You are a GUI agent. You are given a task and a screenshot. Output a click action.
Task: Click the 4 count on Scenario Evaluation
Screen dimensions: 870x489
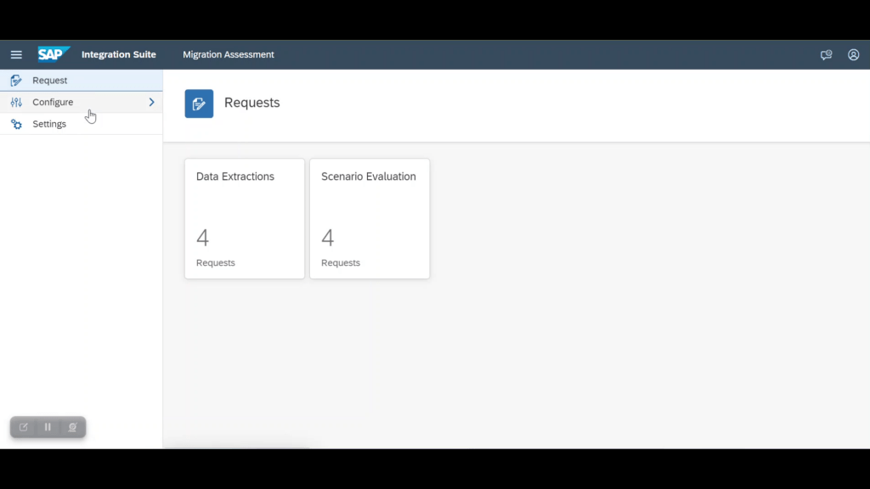tap(327, 238)
